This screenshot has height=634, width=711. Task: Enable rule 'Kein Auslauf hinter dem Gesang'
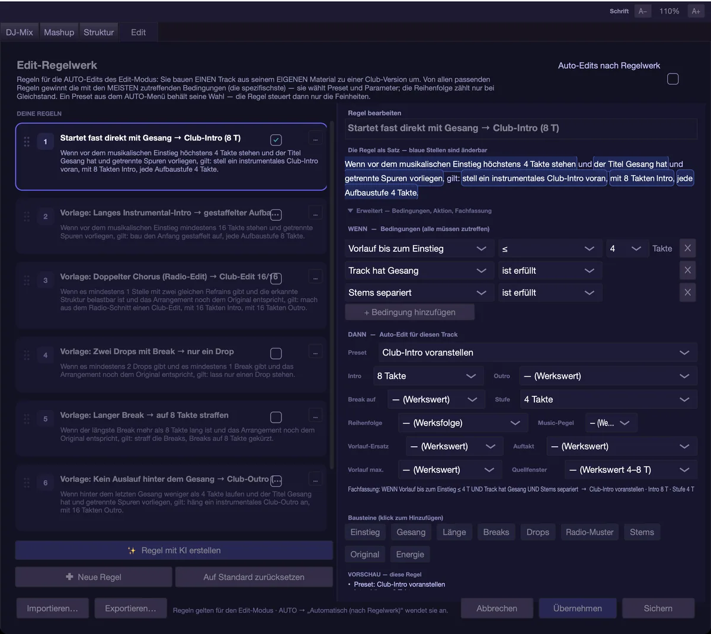click(x=276, y=481)
